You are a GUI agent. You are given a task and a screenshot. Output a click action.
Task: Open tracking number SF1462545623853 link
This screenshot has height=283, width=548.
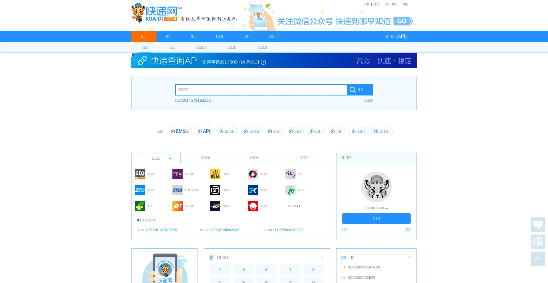[225, 230]
